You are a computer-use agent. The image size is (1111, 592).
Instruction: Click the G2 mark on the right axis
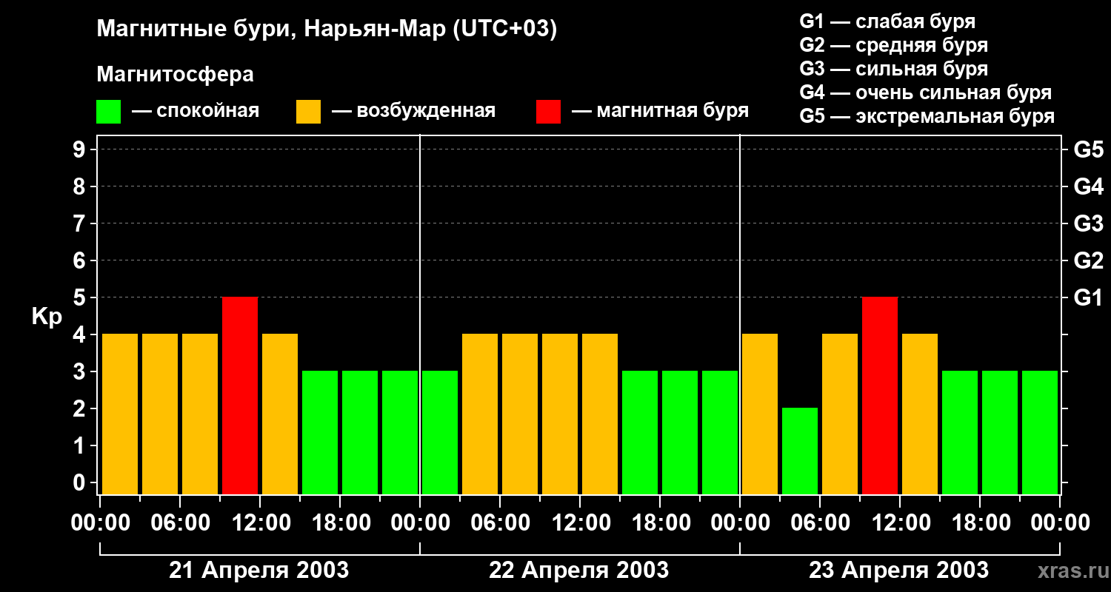pyautogui.click(x=1088, y=260)
